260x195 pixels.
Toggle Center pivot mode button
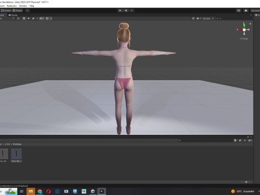[6, 10]
